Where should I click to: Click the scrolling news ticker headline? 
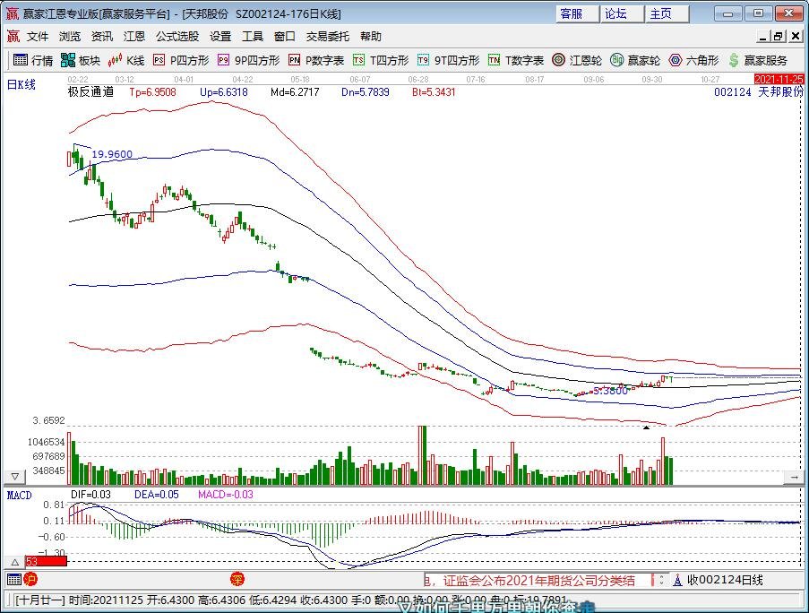[538, 580]
